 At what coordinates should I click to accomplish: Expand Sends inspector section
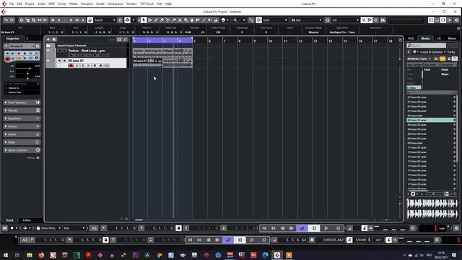click(x=22, y=134)
